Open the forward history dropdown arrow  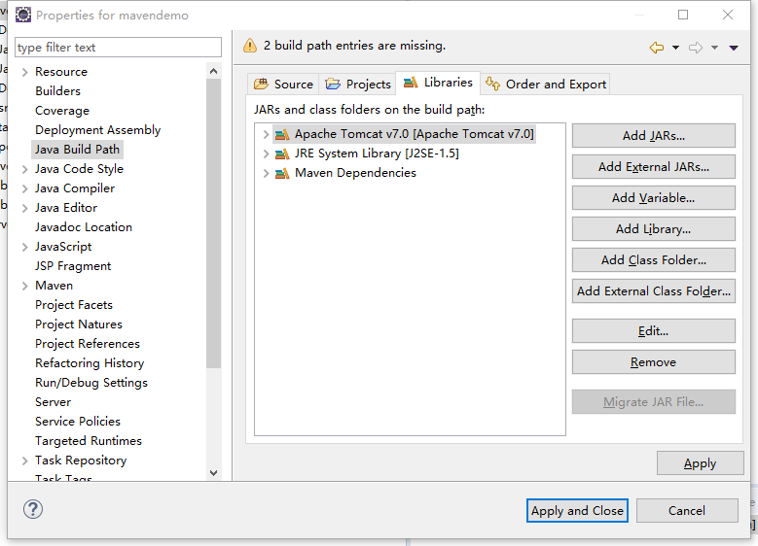(714, 48)
